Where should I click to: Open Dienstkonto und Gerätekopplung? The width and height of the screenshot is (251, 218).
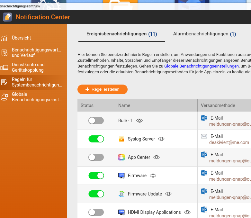[28, 68]
